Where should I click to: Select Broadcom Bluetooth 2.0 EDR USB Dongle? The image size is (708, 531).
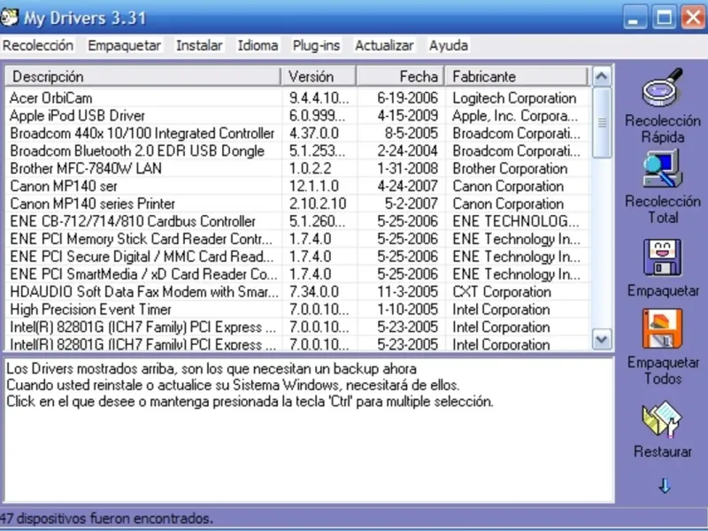point(298,150)
